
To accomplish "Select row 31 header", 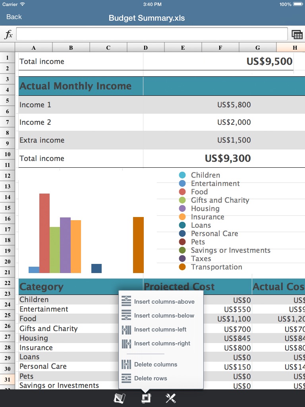I will [8, 380].
